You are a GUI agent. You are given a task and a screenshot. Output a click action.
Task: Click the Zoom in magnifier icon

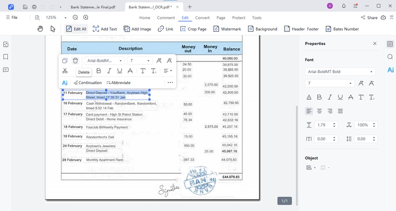coord(86,17)
